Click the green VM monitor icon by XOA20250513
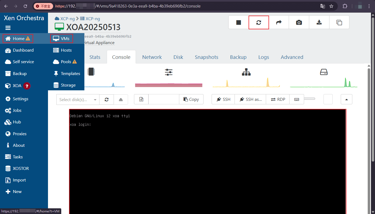The width and height of the screenshot is (375, 214). coord(59,27)
